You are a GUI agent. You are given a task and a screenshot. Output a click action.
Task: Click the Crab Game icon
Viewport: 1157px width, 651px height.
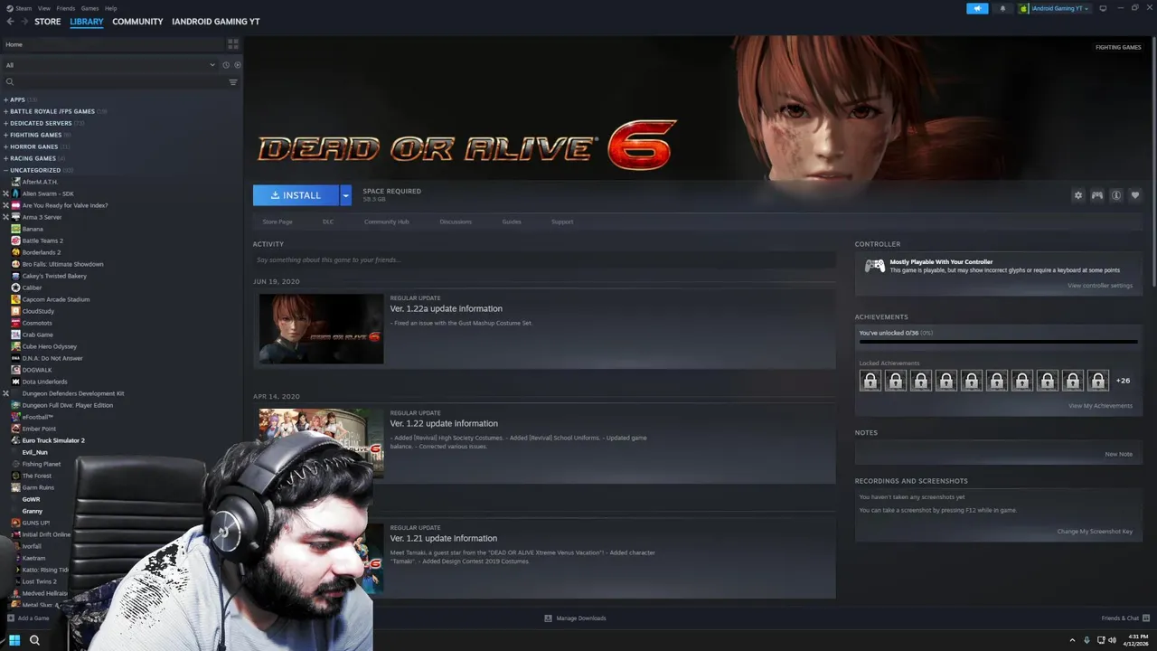tap(15, 335)
